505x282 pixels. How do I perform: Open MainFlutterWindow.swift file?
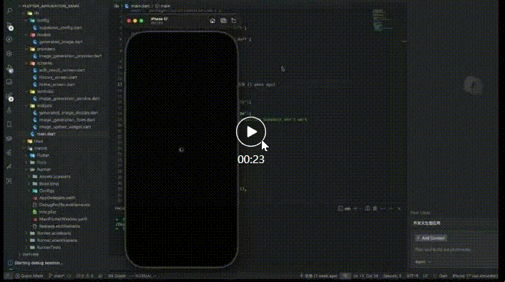(63, 219)
